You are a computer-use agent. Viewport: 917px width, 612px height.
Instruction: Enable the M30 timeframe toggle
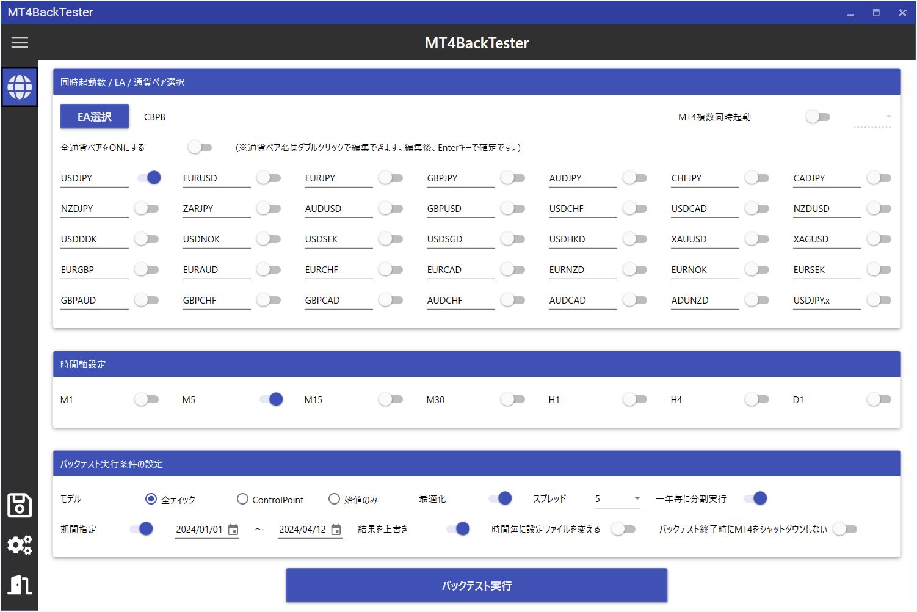point(513,399)
